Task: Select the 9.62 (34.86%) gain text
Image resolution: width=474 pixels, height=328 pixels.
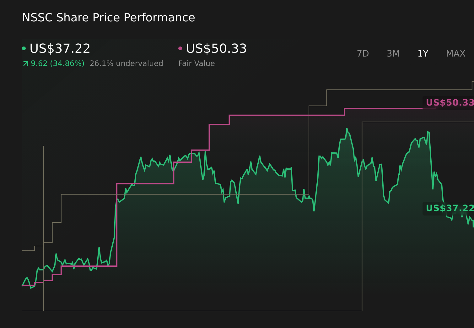Action: point(57,63)
